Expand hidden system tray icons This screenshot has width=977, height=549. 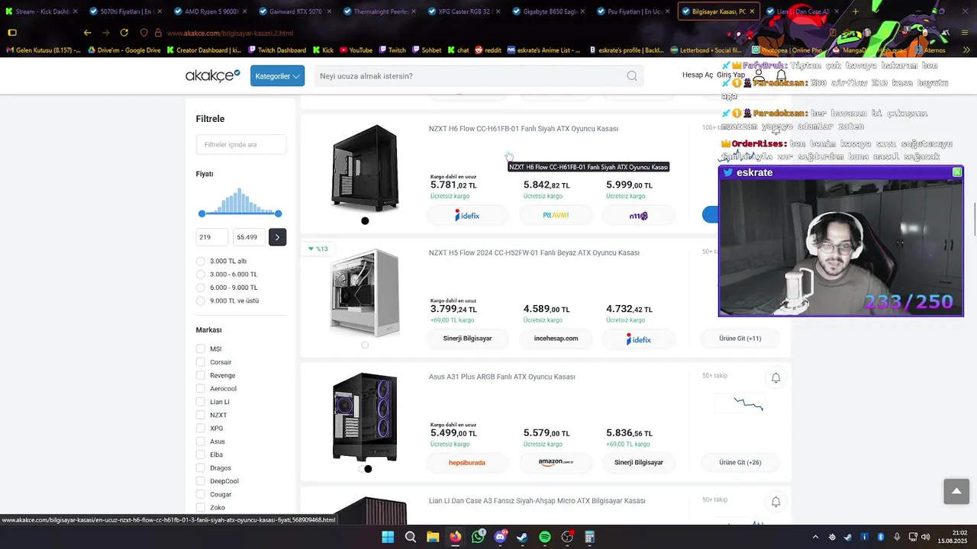[815, 537]
